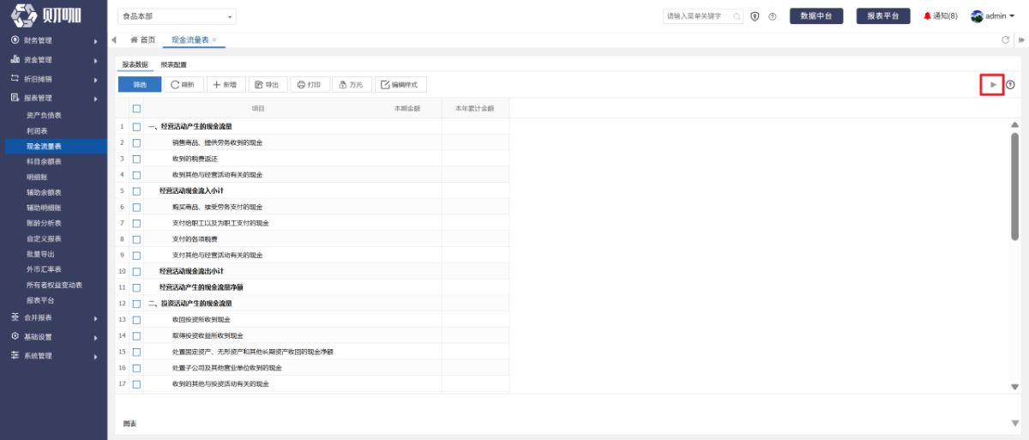The height and width of the screenshot is (440, 1029).
Task: Check the row 15 box for 处置固定资产 item
Action: tap(136, 352)
